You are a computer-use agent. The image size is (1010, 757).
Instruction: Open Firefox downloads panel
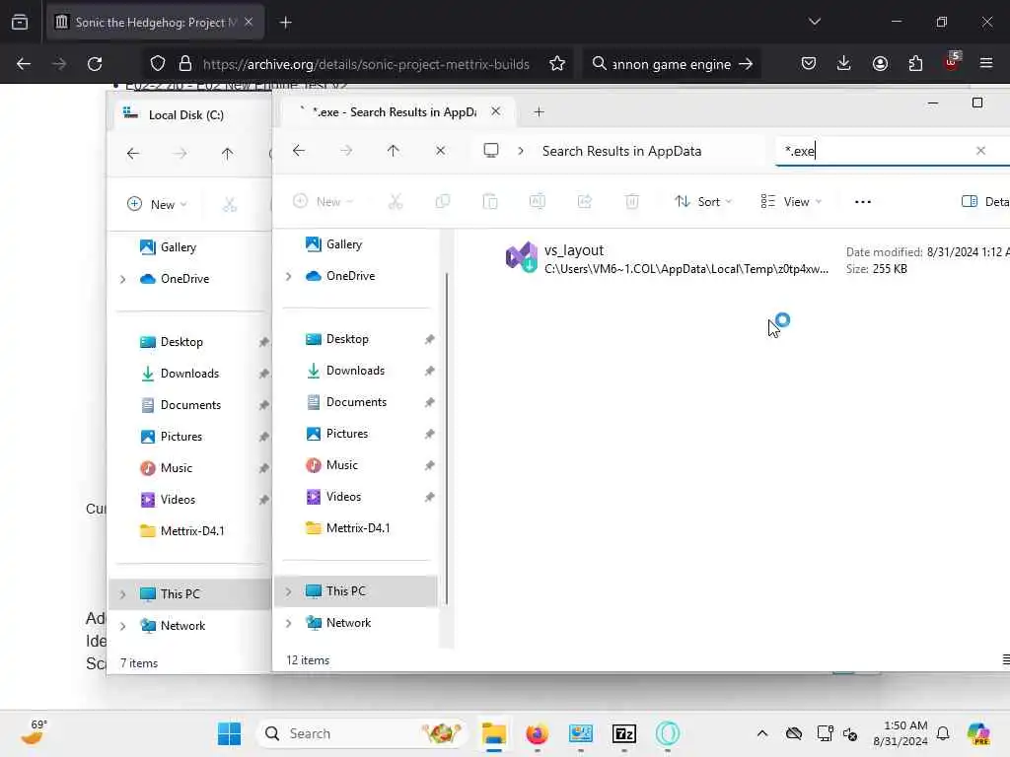coord(844,64)
